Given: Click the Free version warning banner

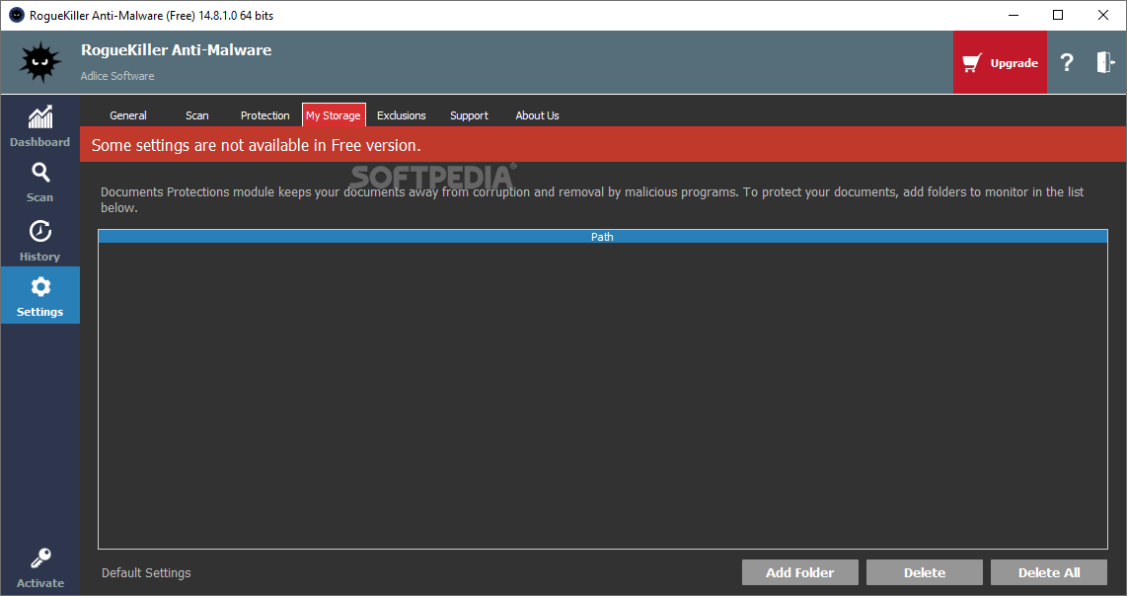Looking at the screenshot, I should point(602,144).
